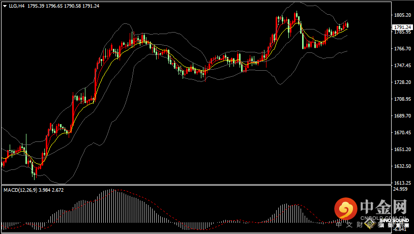Click the 1747.45 price axis label

(x=402, y=66)
